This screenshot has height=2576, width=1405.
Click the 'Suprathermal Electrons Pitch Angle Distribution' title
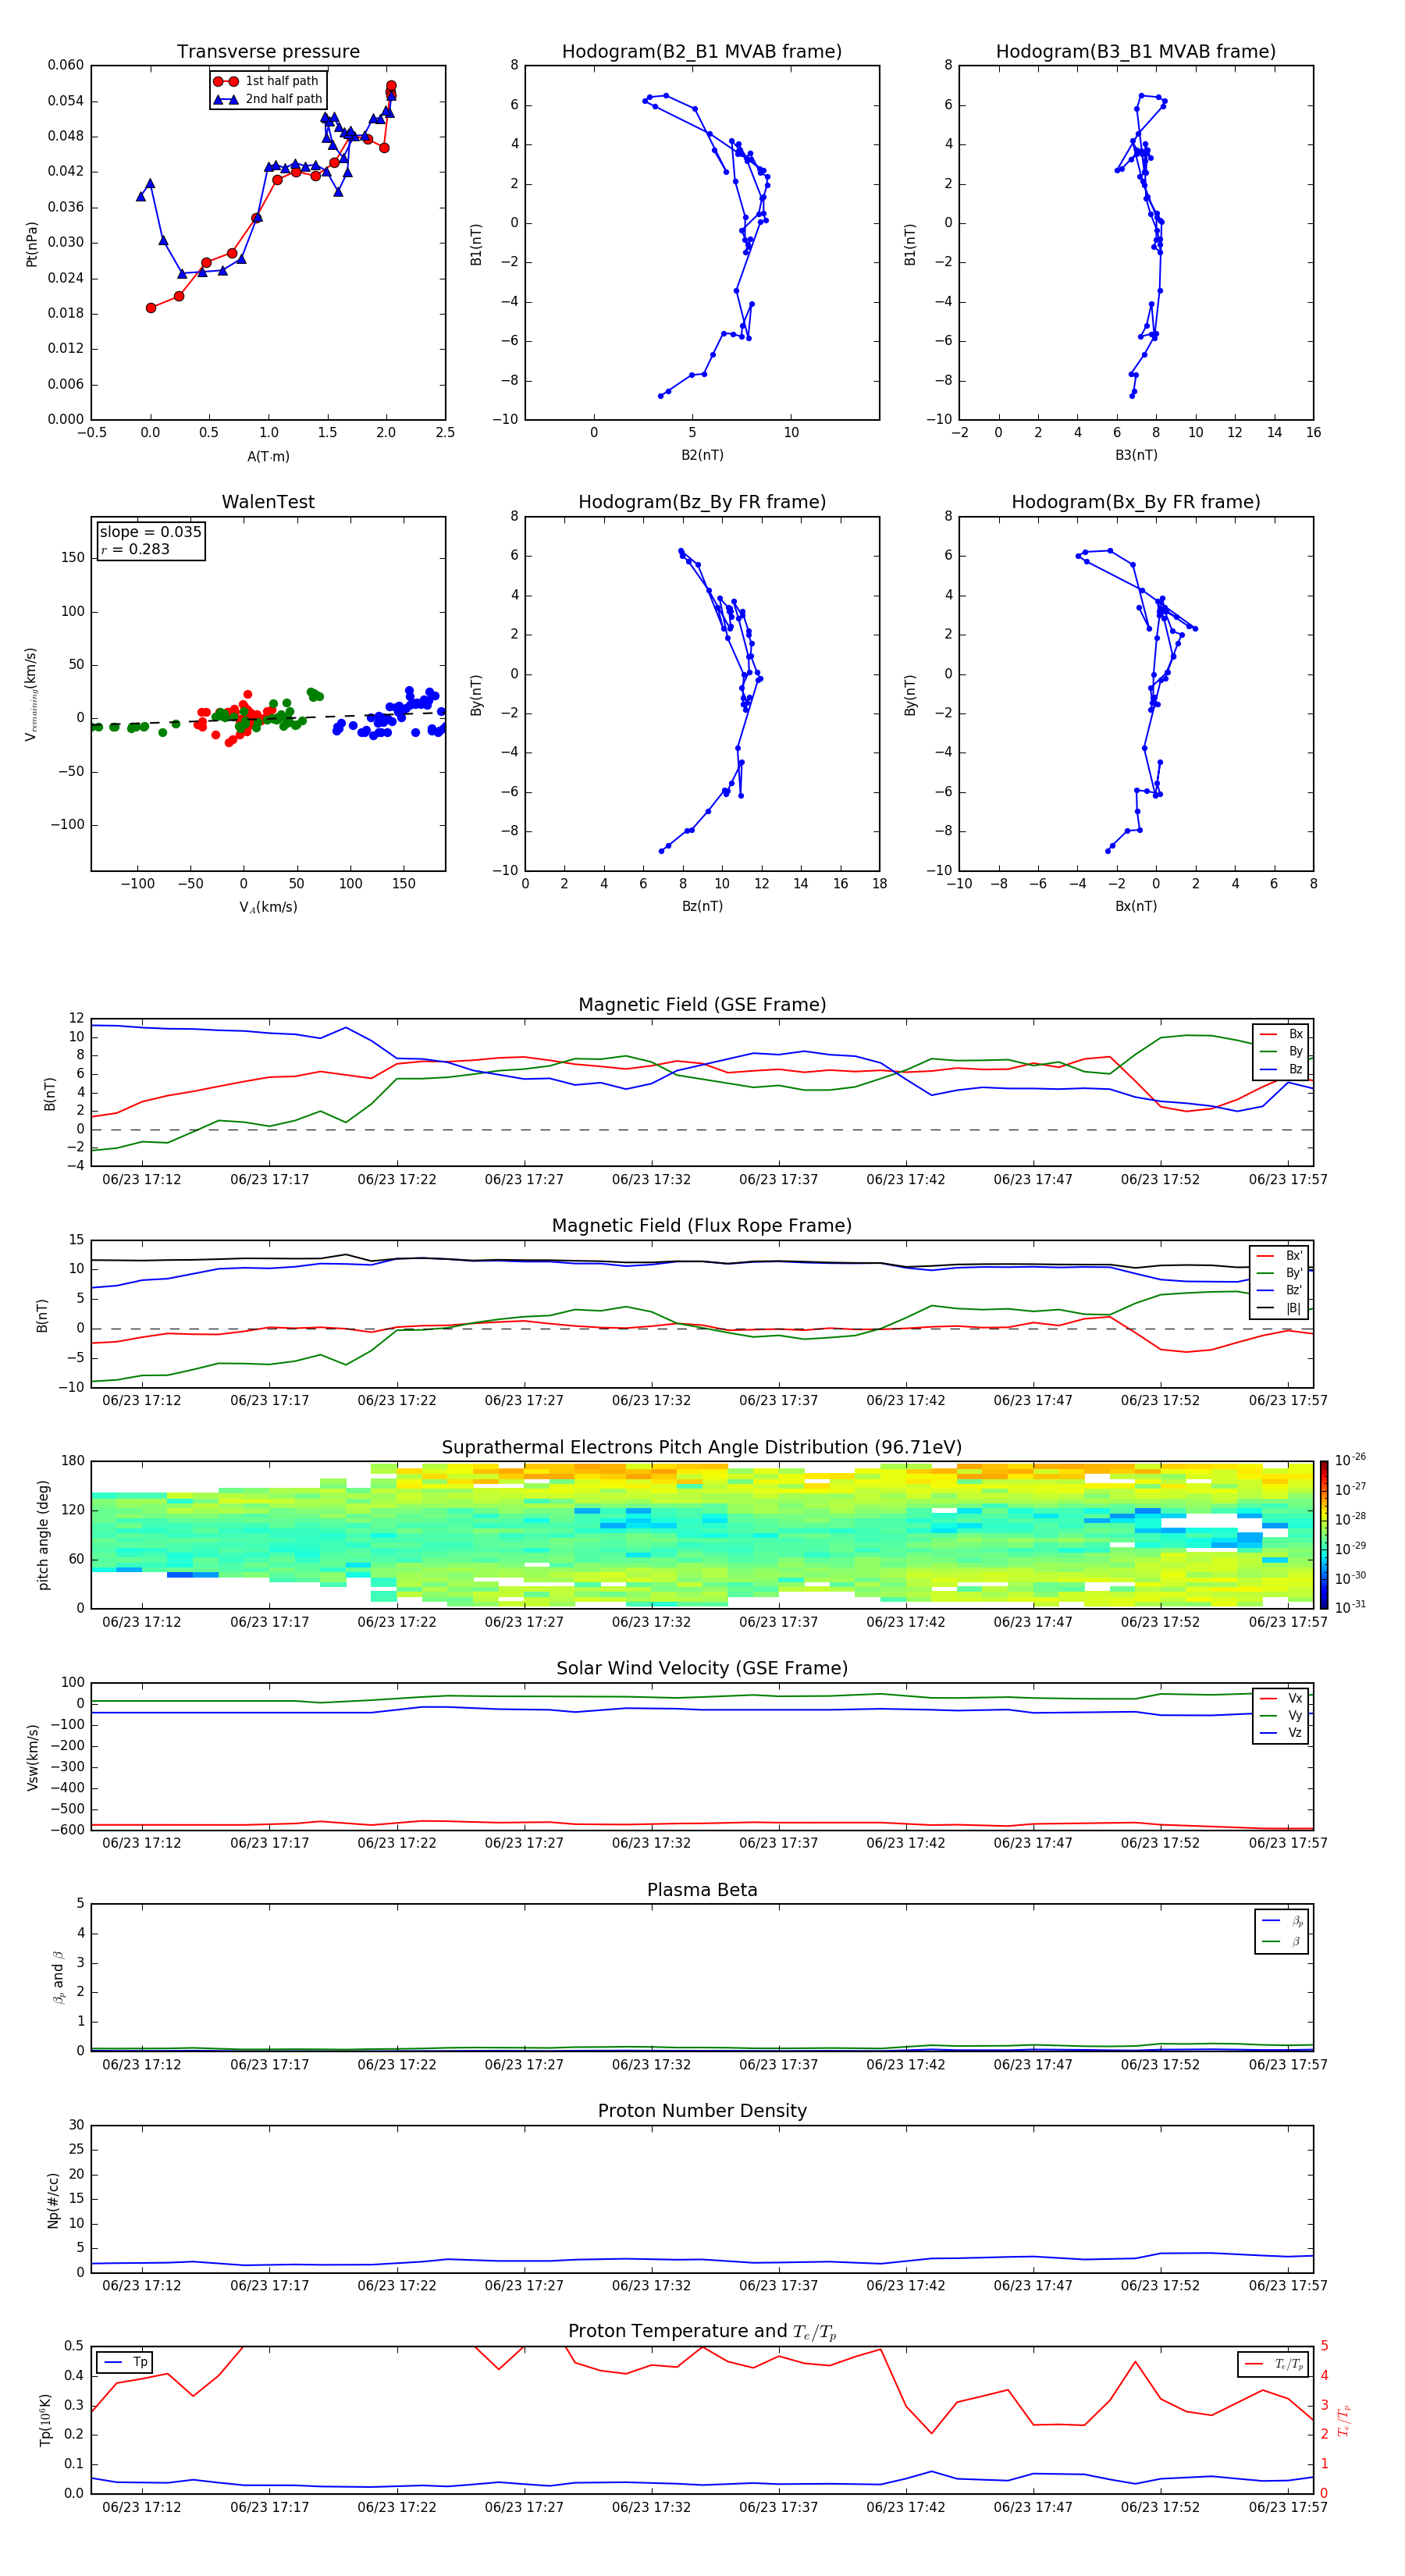[x=702, y=1447]
